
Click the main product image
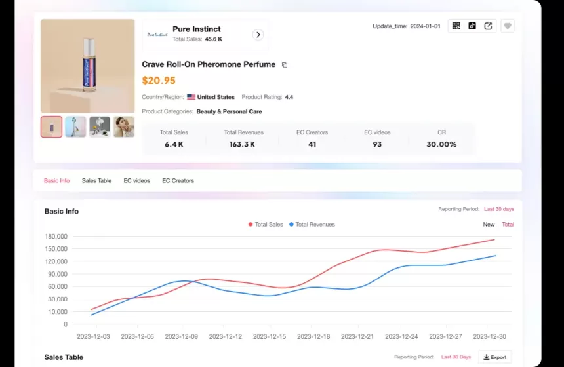click(x=87, y=66)
